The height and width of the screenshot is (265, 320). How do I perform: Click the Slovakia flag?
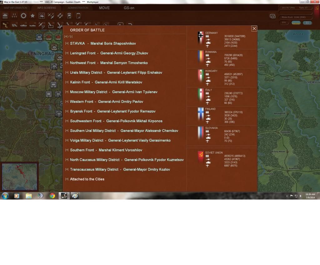(x=201, y=133)
